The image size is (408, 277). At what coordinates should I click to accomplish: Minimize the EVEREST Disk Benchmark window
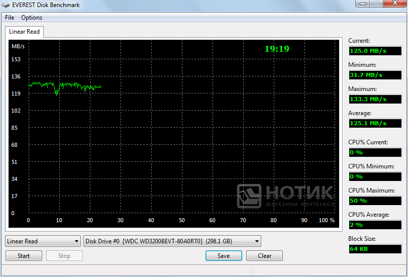coord(363,4)
